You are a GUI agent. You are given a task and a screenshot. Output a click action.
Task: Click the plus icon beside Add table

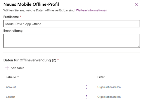click(7, 68)
